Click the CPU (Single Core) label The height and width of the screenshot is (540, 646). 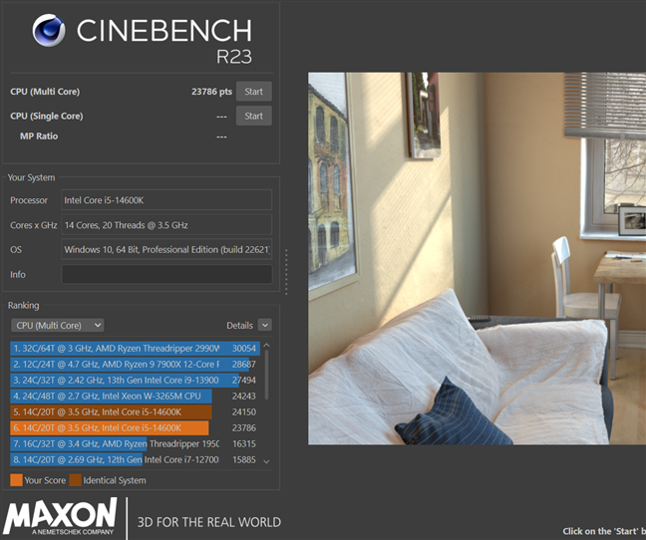(47, 116)
